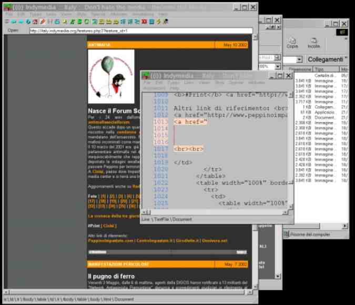Screen dimensions: 355x305
Task: Click the source viewer window title-bar icon
Action: (146, 76)
